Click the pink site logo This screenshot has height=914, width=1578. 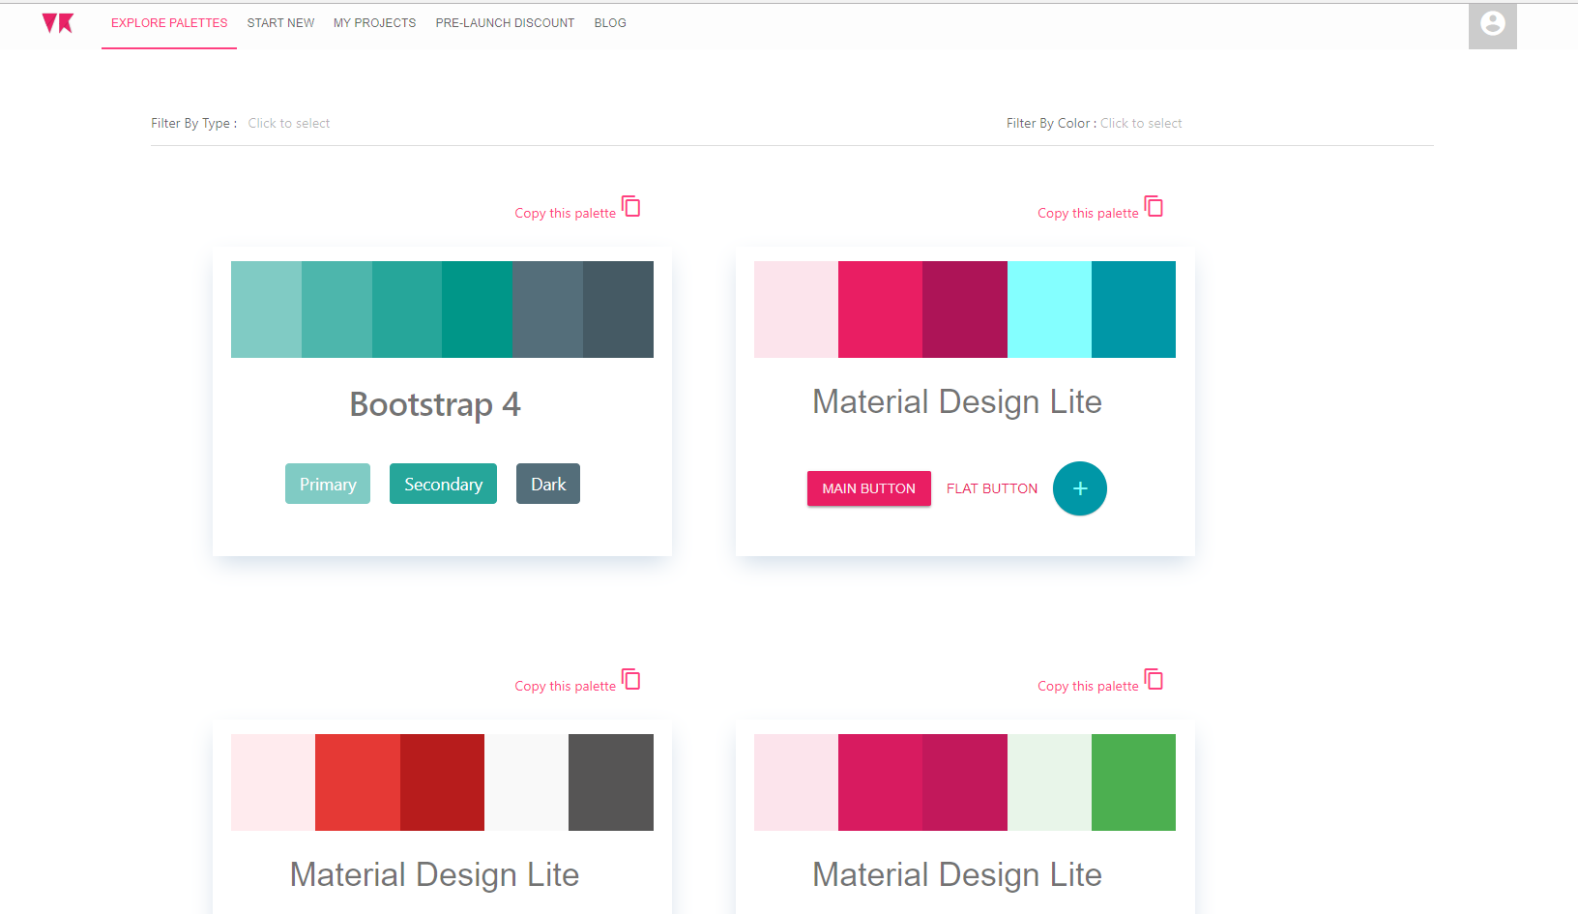58,23
